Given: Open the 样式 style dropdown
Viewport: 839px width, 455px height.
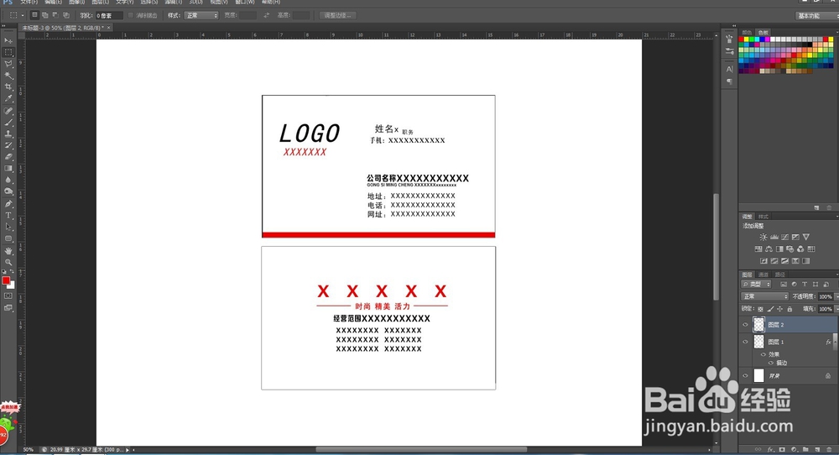Looking at the screenshot, I should click(201, 15).
